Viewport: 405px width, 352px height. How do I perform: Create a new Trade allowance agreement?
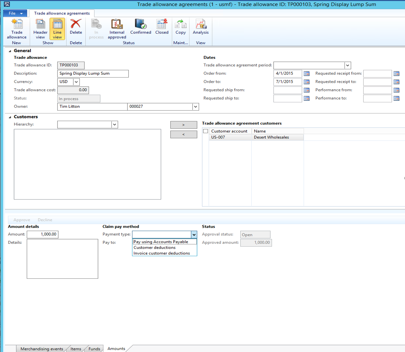16,27
